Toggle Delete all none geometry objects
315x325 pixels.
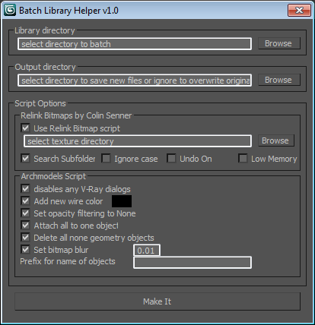(x=25, y=238)
